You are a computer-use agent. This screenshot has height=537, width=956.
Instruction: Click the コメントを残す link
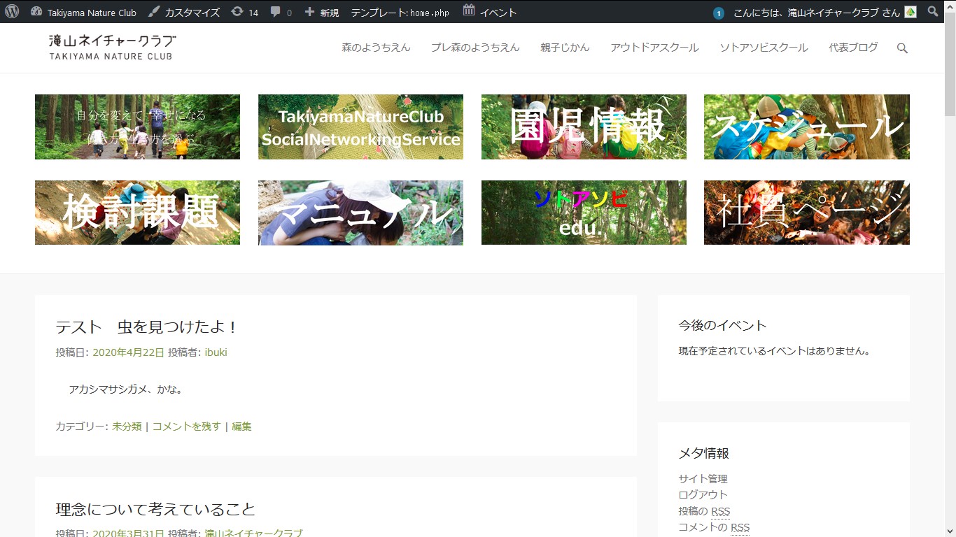[x=186, y=426]
